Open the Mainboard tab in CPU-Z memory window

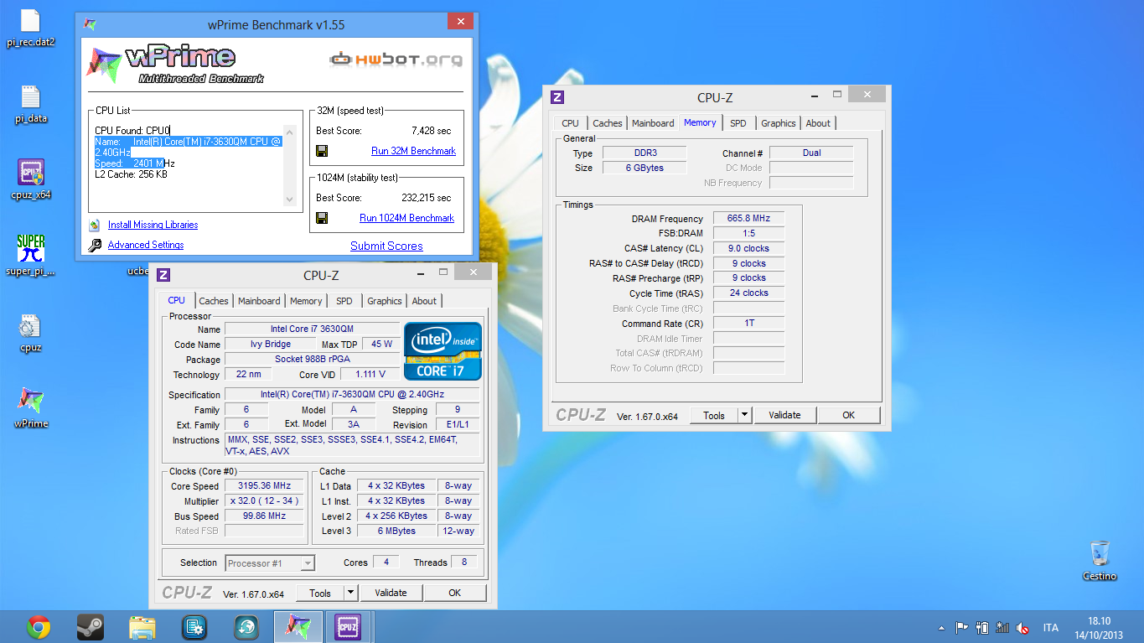(x=653, y=123)
